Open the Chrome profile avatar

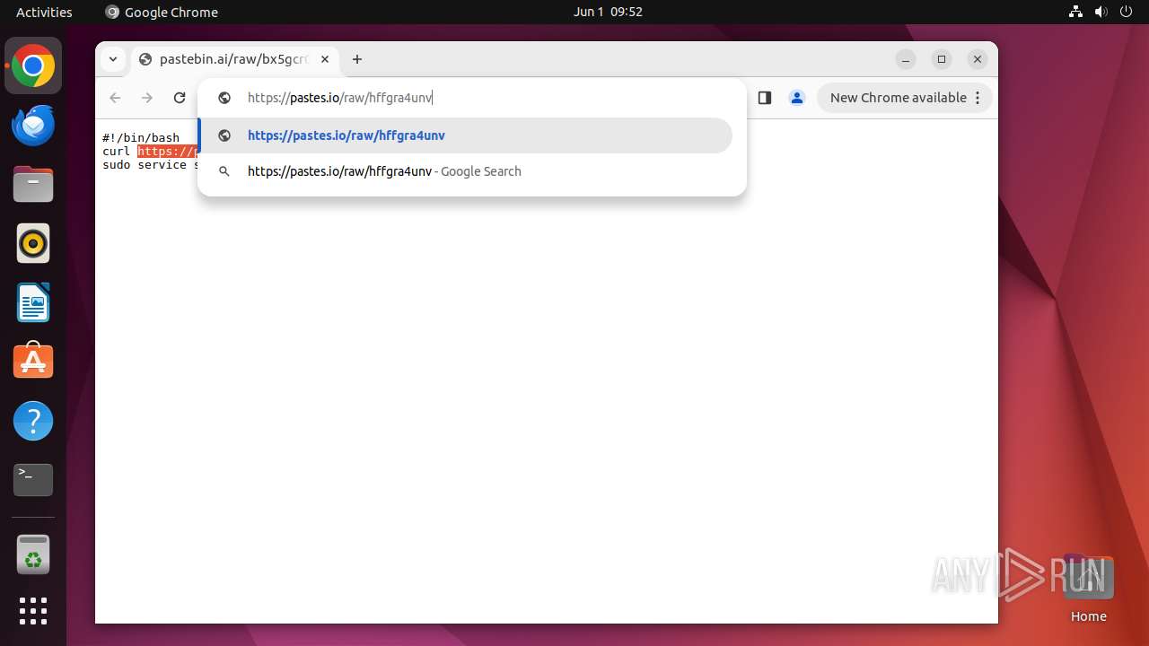click(x=797, y=98)
